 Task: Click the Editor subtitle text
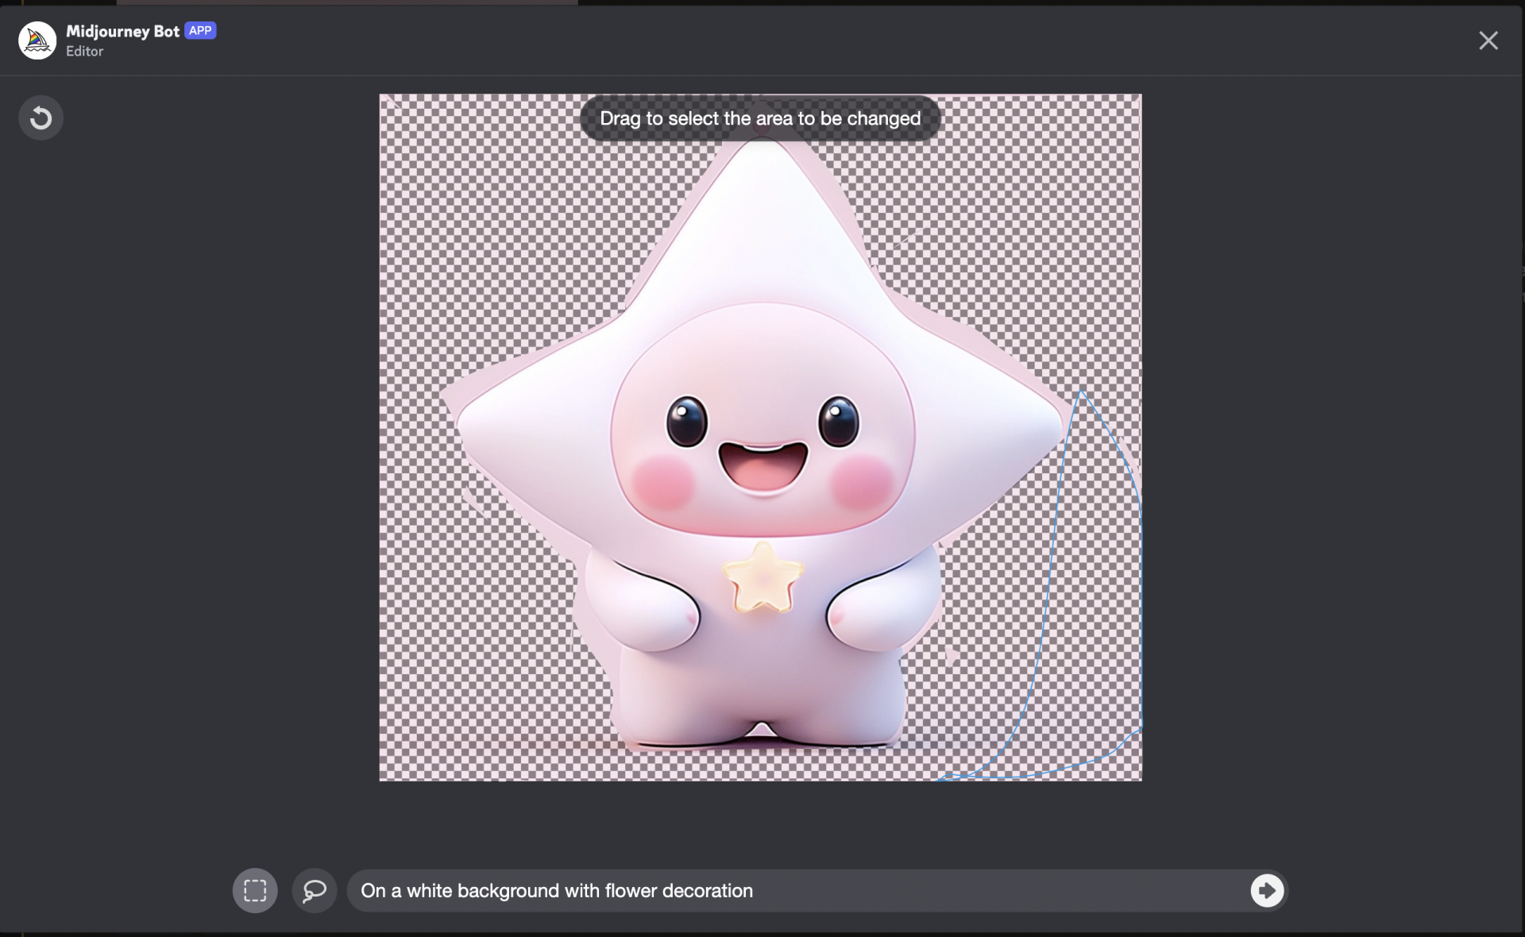84,52
